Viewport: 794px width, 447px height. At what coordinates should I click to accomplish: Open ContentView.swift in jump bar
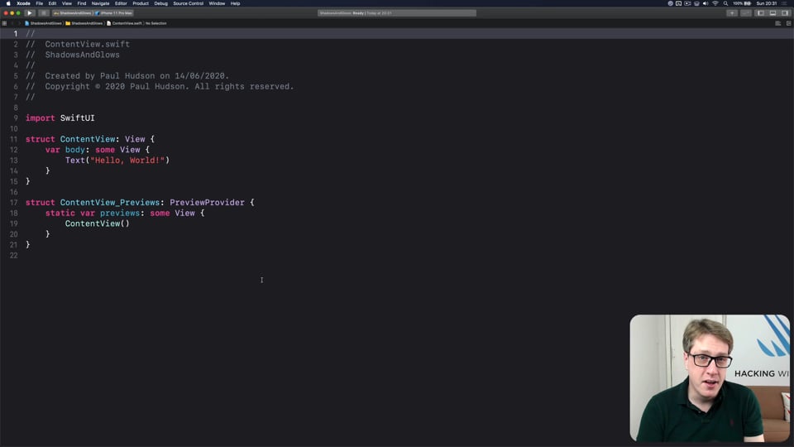coord(125,23)
